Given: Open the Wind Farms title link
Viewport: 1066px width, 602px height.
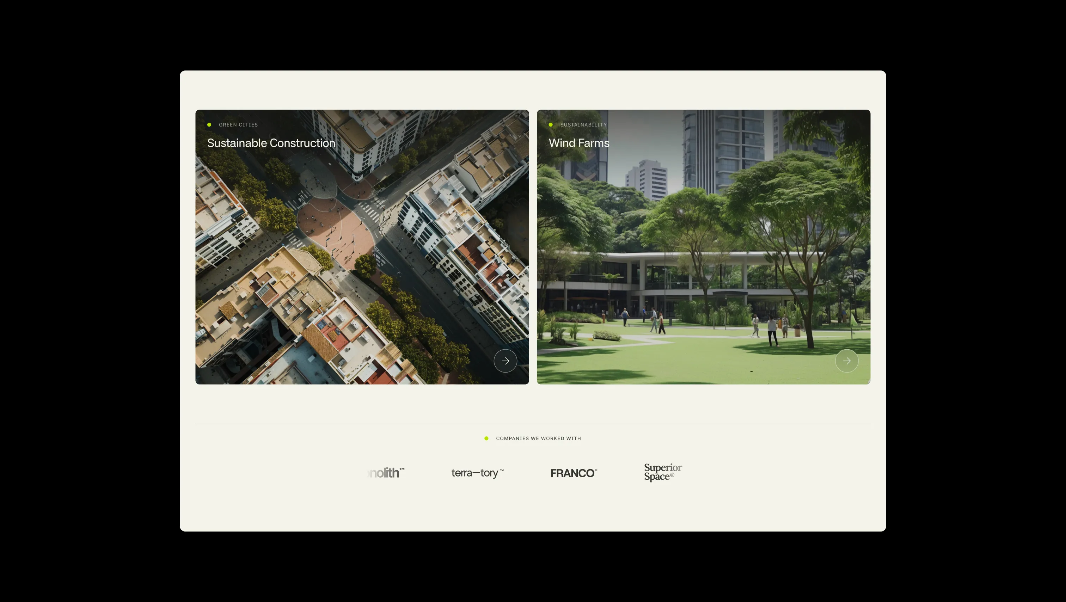Looking at the screenshot, I should click(x=579, y=143).
